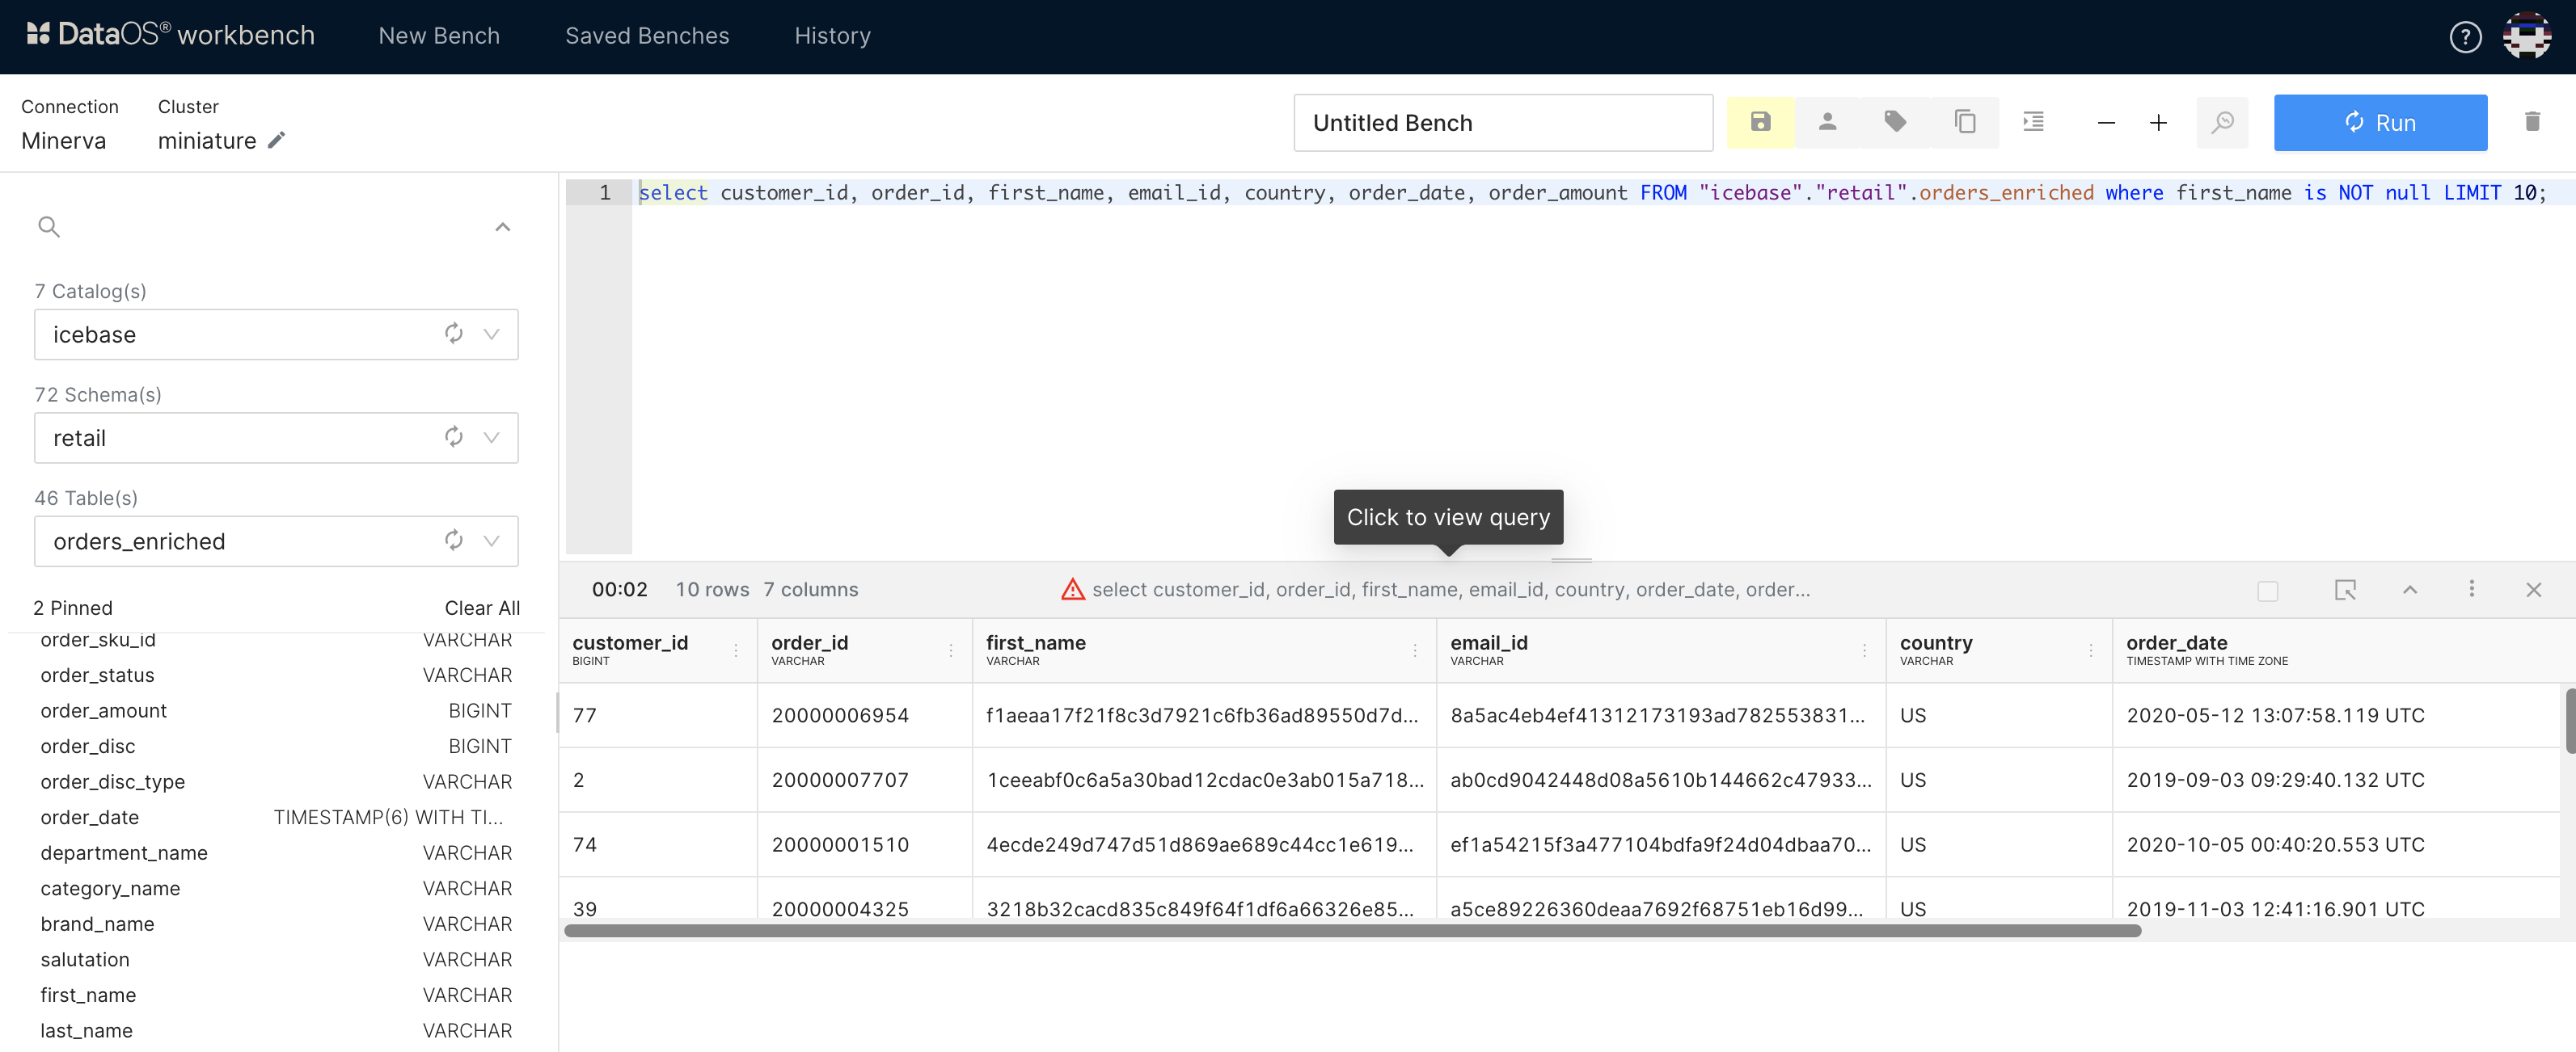Open the query inspect magnifier icon
Viewport: 2576px width, 1052px height.
click(x=2222, y=122)
